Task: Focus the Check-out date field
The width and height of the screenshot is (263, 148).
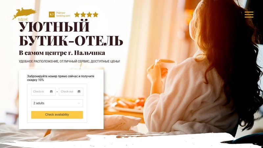Action: (x=71, y=92)
